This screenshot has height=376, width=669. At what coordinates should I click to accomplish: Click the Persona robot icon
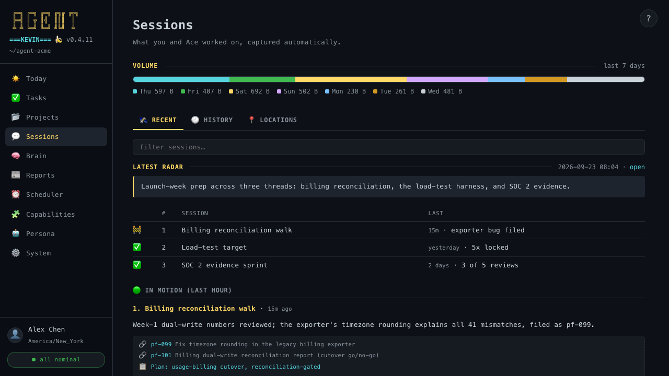click(x=16, y=233)
